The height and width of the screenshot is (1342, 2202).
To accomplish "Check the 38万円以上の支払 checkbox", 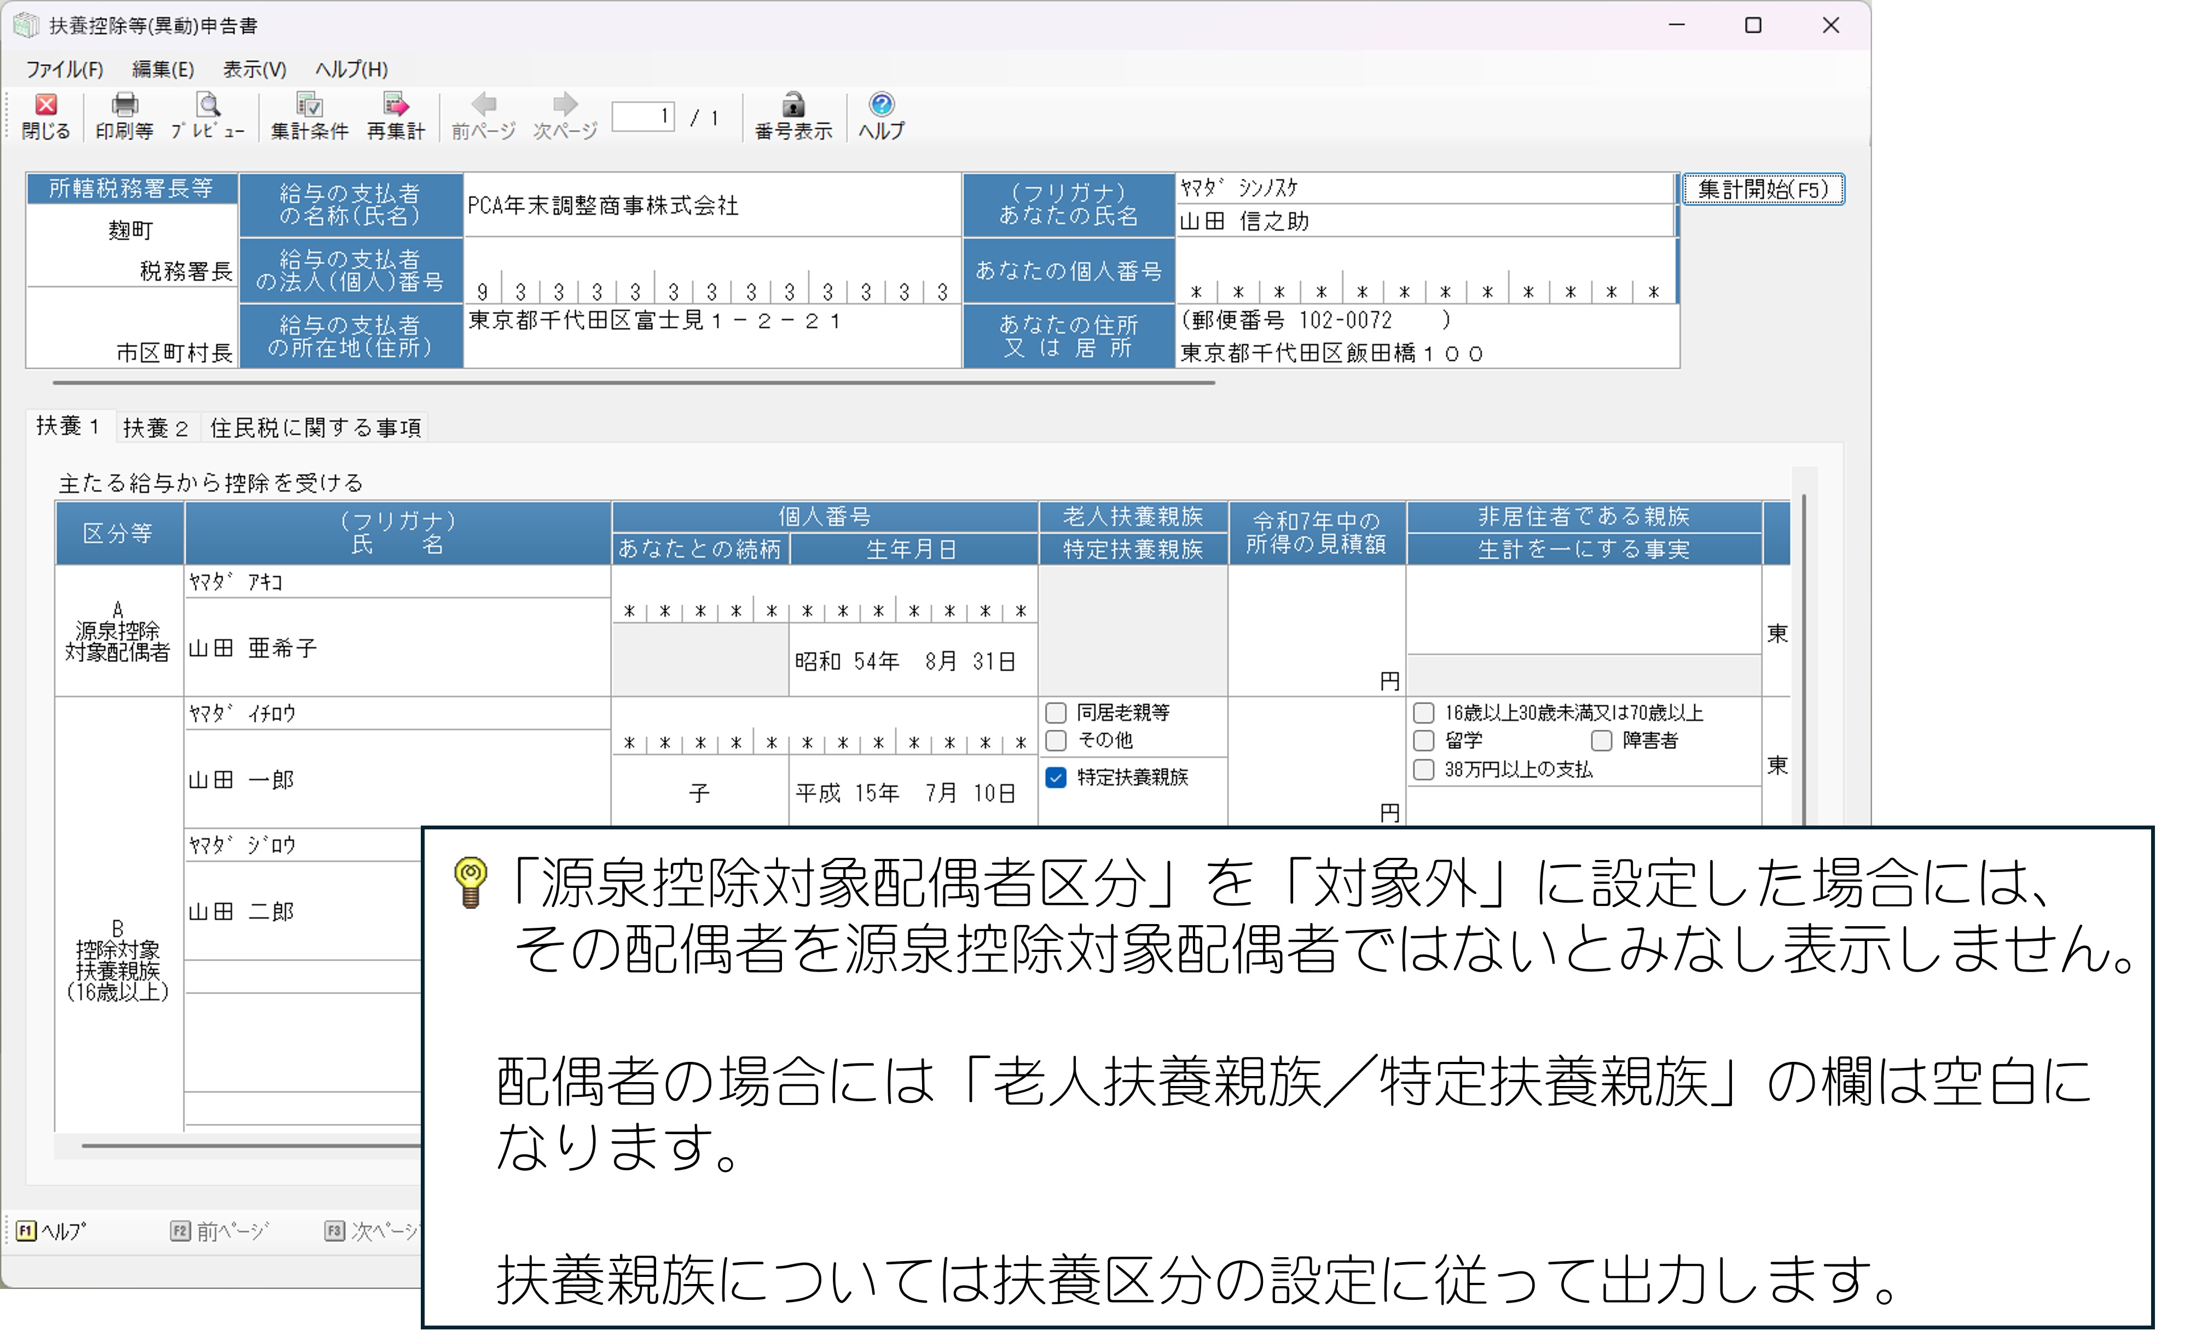I will click(x=1424, y=769).
